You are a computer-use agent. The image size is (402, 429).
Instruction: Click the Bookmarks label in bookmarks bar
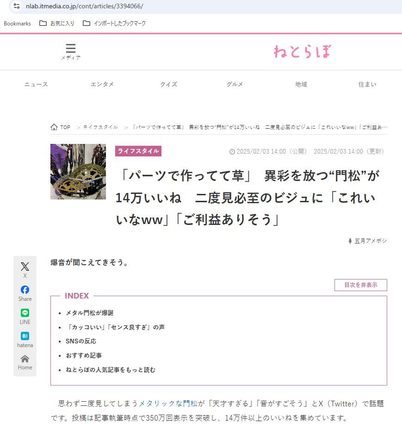pos(17,24)
